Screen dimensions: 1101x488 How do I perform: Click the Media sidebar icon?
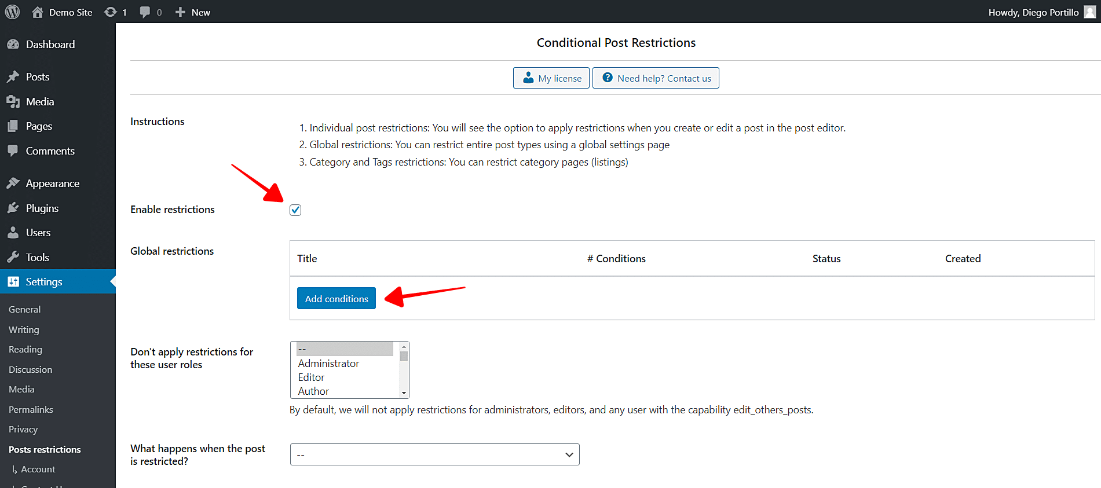pos(13,102)
